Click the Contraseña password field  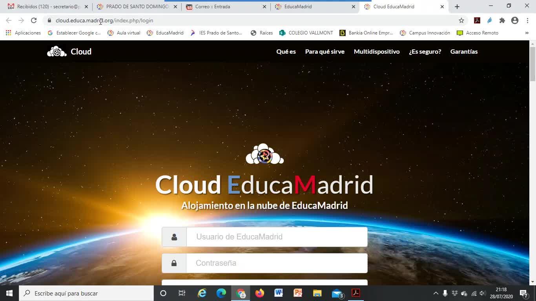click(277, 263)
